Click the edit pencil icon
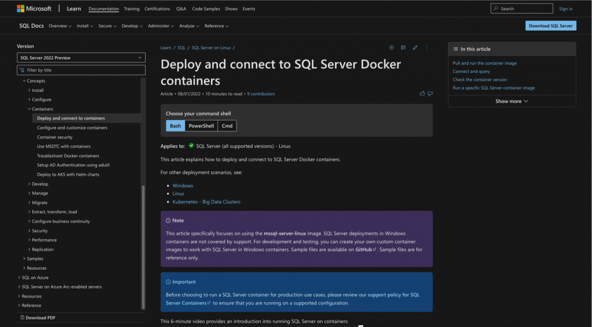 pyautogui.click(x=415, y=47)
